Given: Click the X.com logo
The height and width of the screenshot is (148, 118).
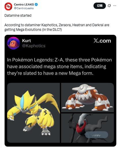Looking at the screenshot, I should pyautogui.click(x=102, y=41).
